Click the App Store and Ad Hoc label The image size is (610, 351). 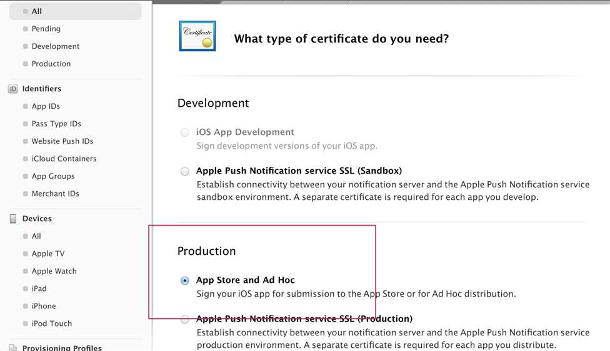pos(245,280)
